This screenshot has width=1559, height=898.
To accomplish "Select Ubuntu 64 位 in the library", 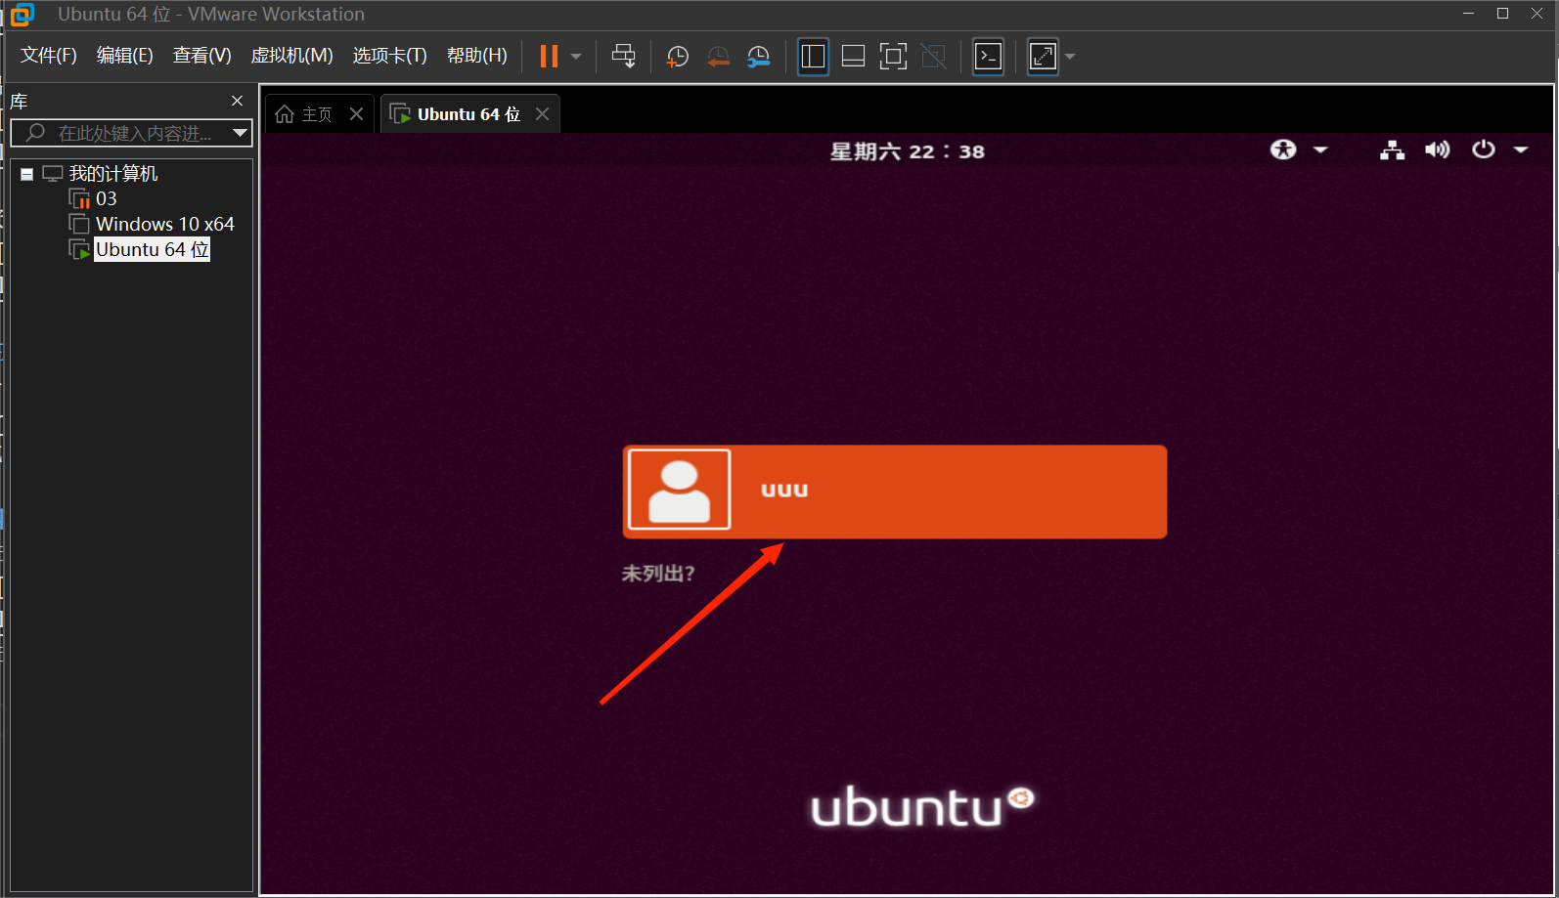I will pyautogui.click(x=152, y=249).
